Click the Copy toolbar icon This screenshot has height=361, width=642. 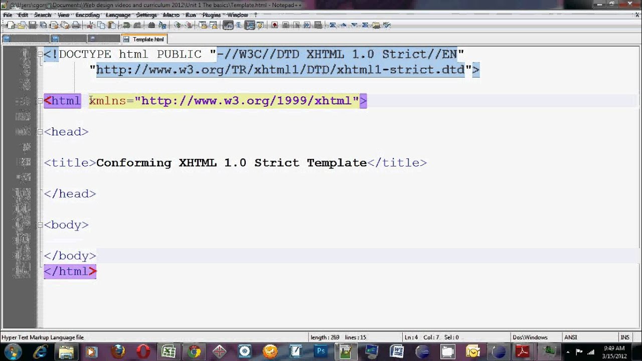point(101,25)
